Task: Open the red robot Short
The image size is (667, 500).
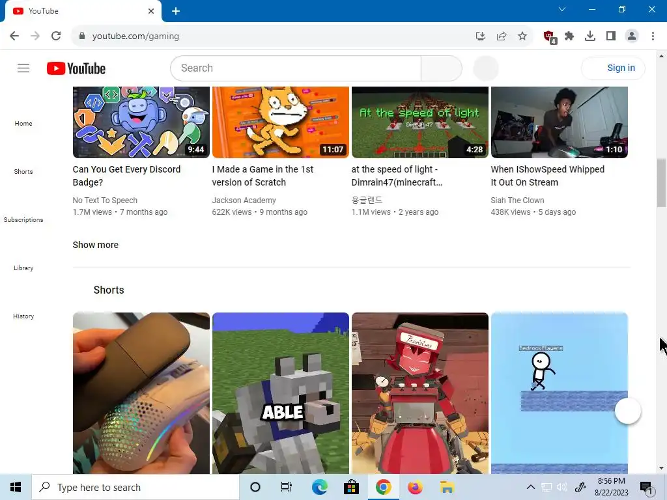Action: click(x=420, y=393)
